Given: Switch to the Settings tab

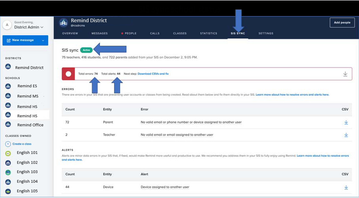Looking at the screenshot, I should pyautogui.click(x=266, y=33).
